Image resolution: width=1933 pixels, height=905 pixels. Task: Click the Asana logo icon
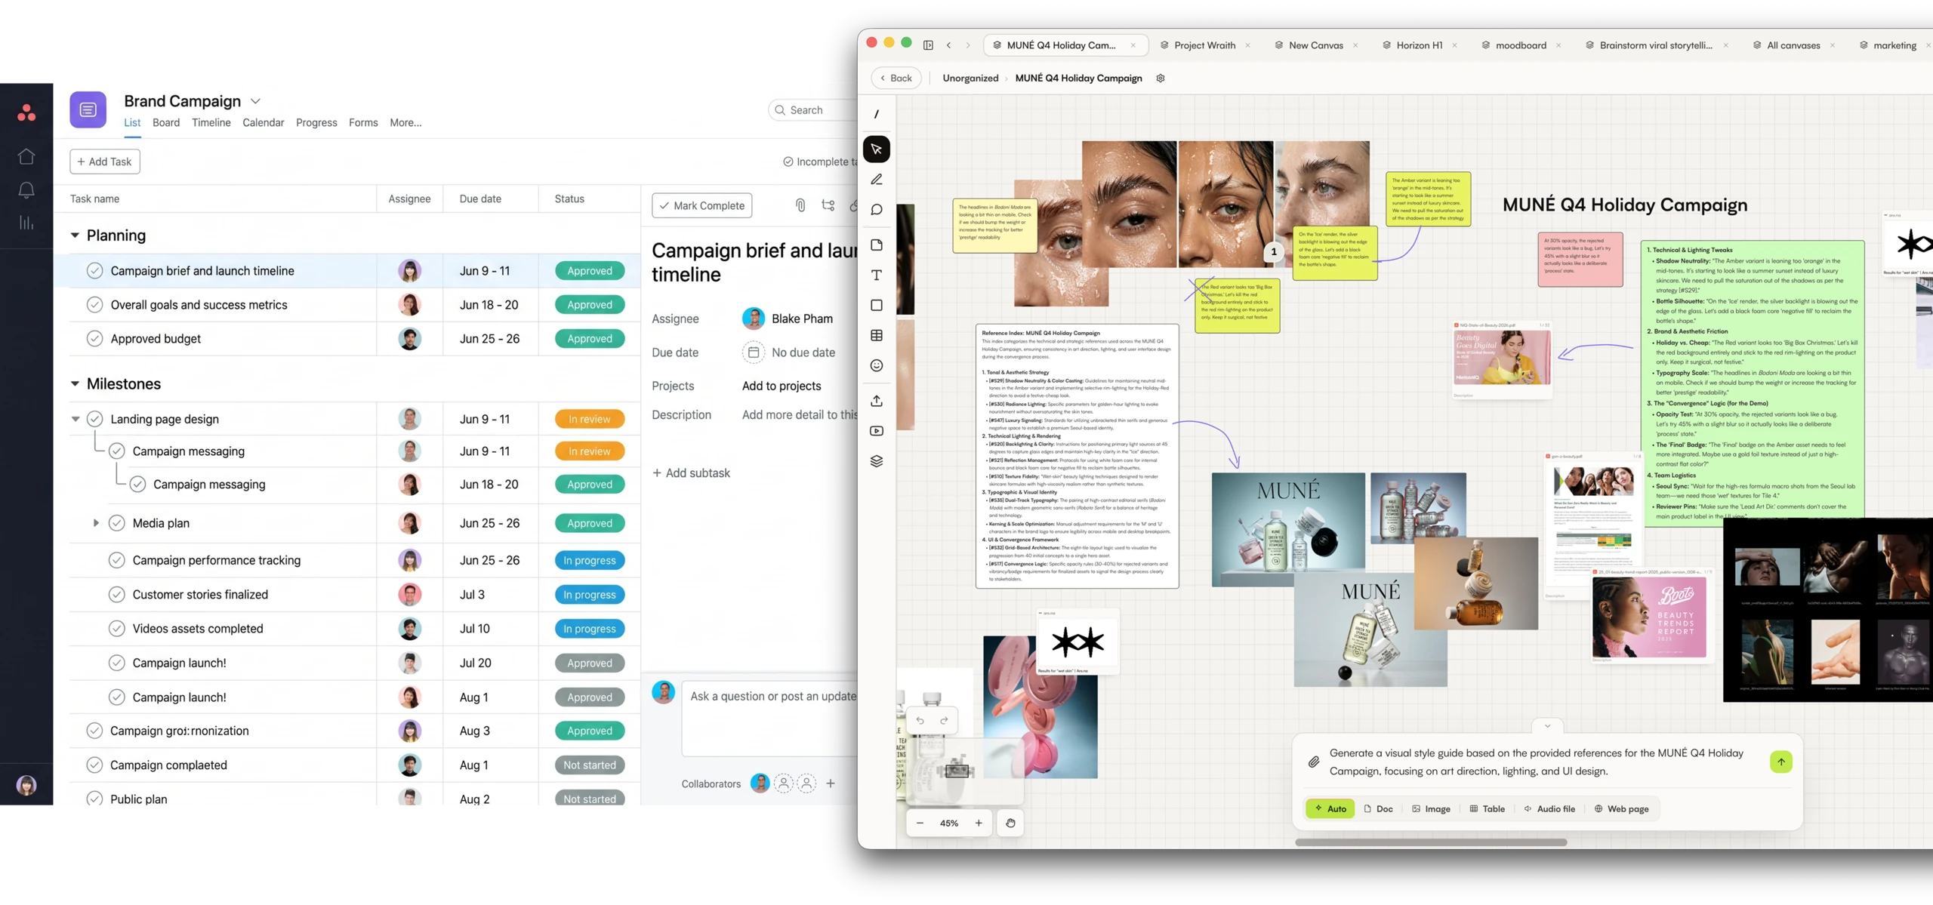point(26,112)
